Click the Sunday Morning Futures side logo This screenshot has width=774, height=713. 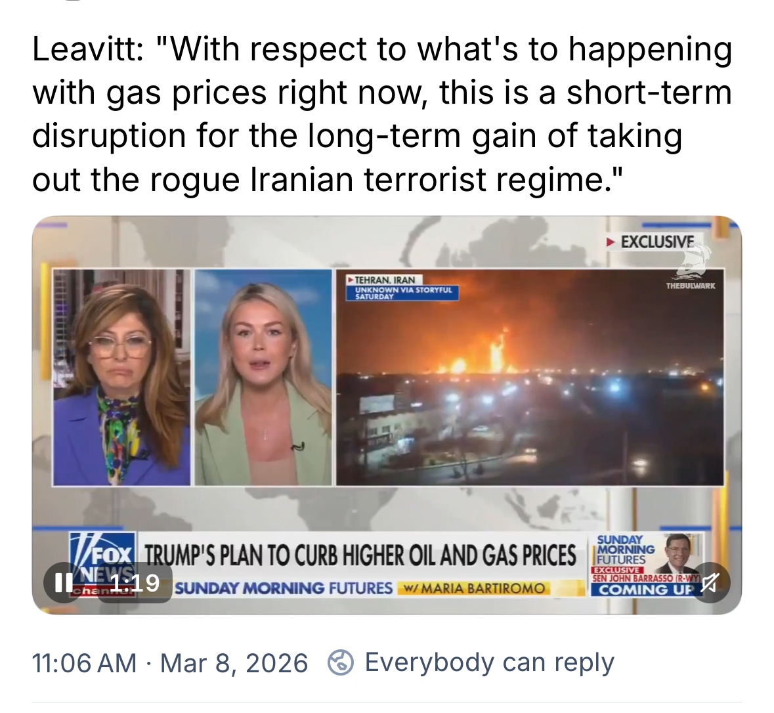coord(626,550)
